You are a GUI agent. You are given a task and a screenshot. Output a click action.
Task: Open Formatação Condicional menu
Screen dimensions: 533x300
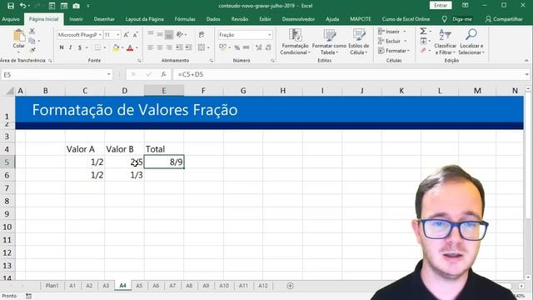pyautogui.click(x=295, y=42)
